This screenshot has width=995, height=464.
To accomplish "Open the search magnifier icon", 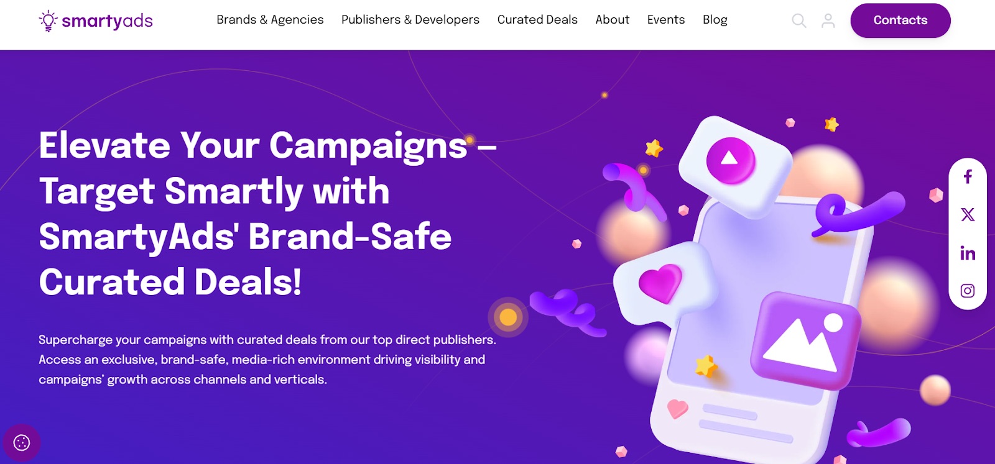I will coord(799,21).
